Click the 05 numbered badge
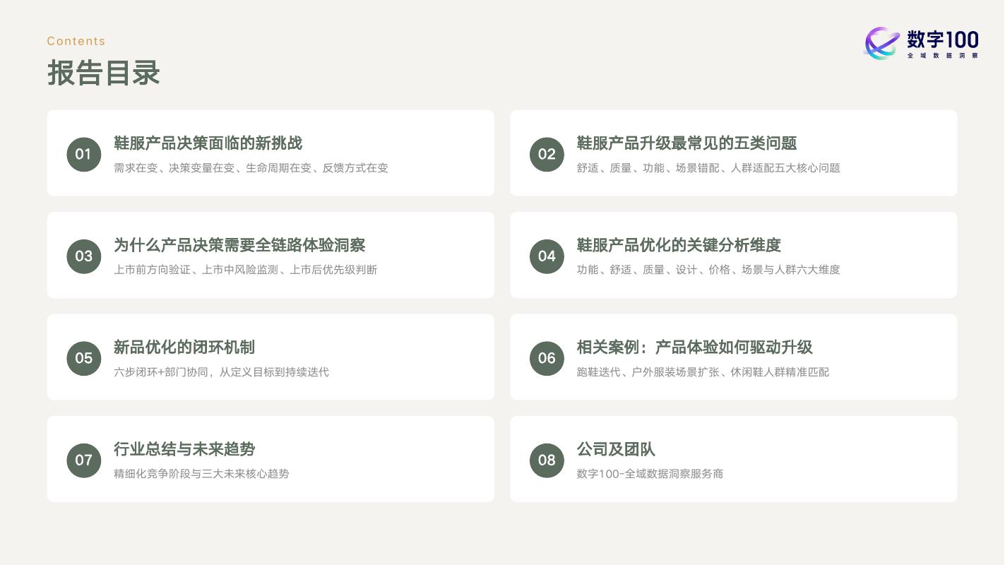 (x=84, y=358)
